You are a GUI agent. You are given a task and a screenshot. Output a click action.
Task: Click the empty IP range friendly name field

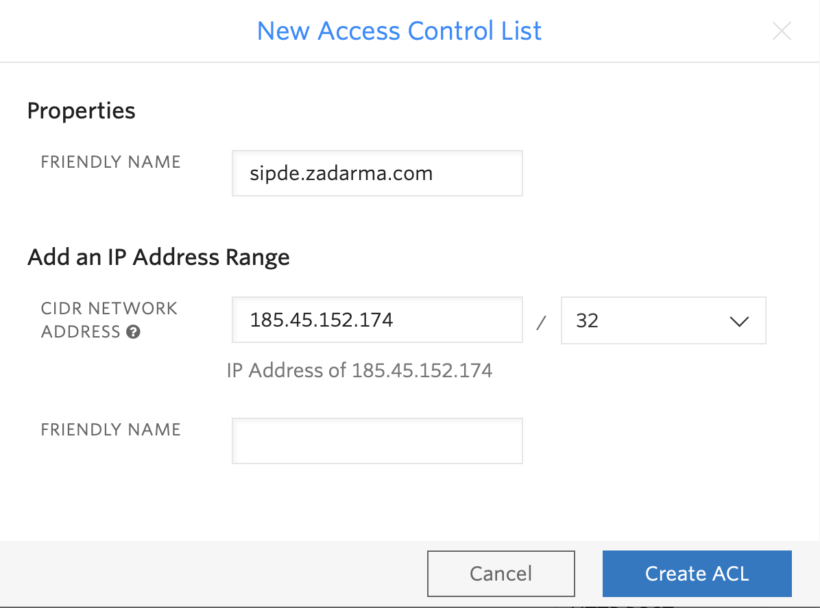377,441
